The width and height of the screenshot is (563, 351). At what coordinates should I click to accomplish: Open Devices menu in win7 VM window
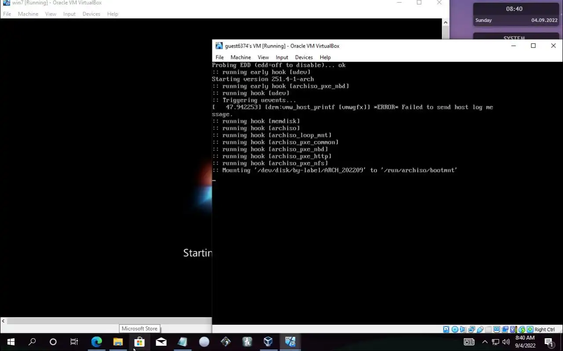pos(91,14)
